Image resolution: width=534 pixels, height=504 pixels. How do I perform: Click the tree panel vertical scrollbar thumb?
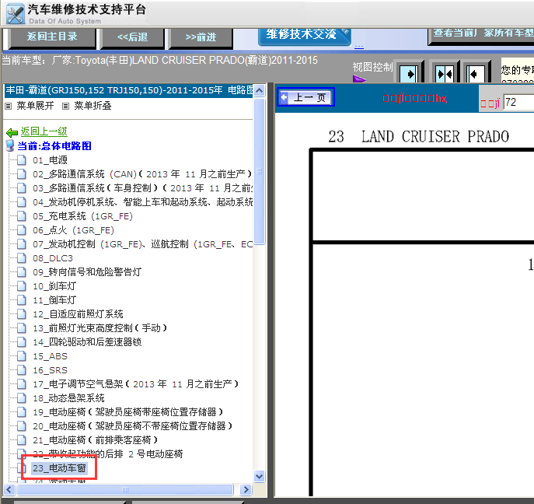(259, 171)
